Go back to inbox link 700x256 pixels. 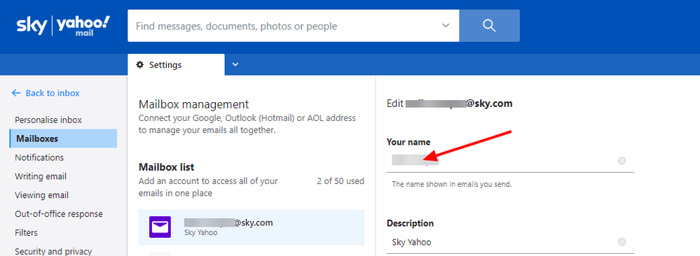[53, 93]
